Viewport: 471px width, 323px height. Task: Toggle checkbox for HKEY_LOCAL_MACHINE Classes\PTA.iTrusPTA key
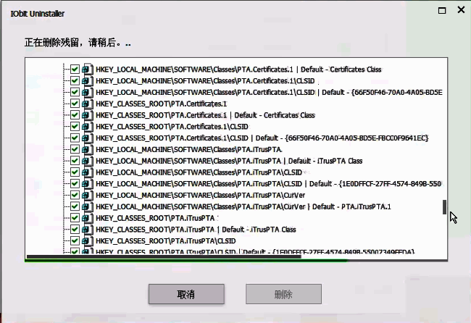click(75, 149)
